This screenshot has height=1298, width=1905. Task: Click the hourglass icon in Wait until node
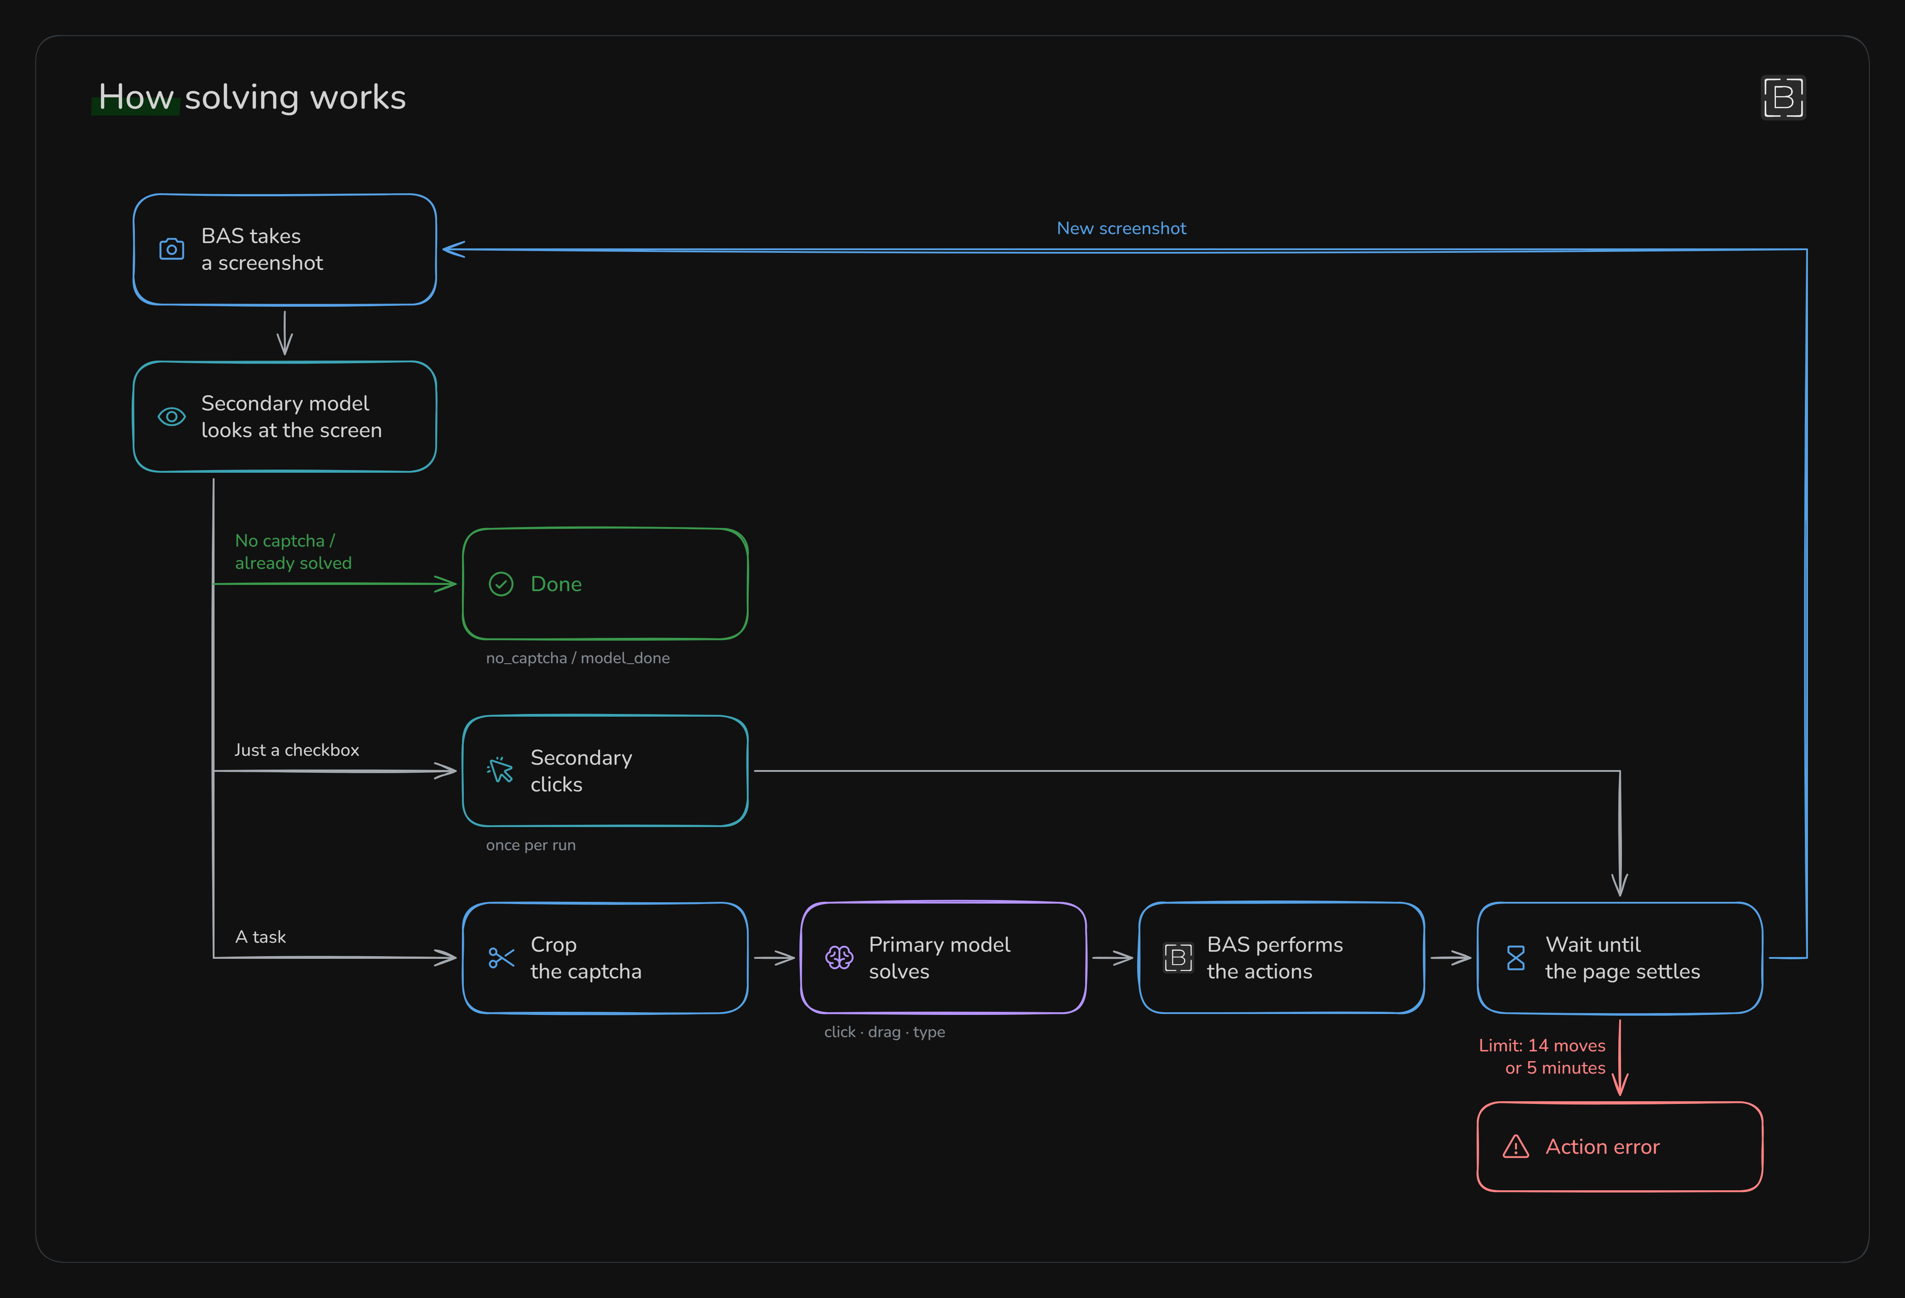(x=1516, y=958)
